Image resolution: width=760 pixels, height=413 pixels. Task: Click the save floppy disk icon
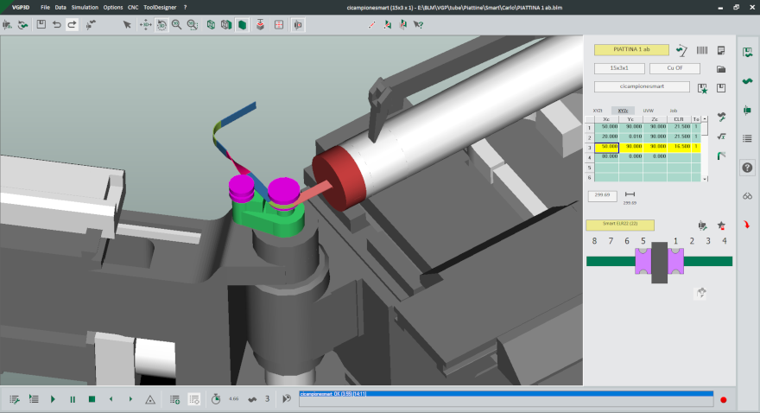tap(41, 24)
